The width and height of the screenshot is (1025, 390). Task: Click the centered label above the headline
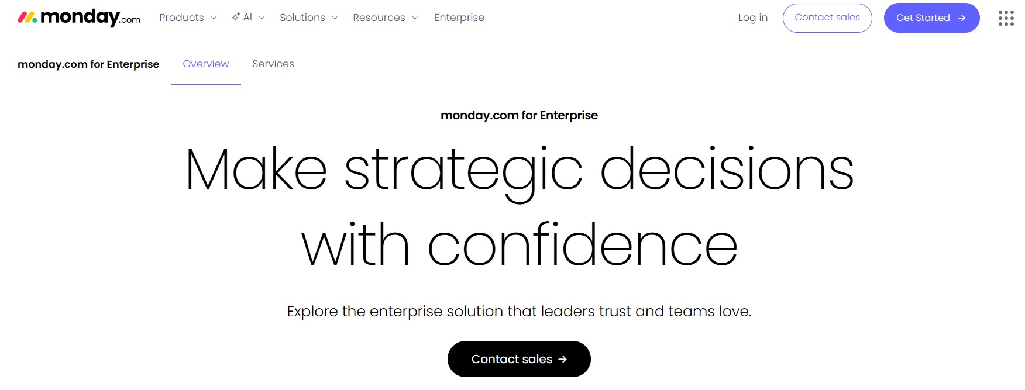[x=519, y=115]
